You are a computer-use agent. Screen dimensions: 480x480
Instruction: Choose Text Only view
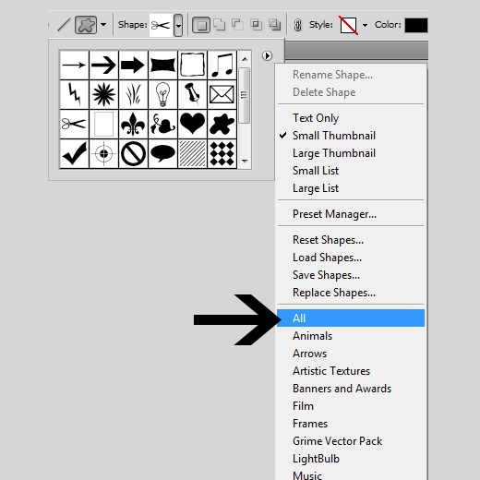(x=351, y=118)
